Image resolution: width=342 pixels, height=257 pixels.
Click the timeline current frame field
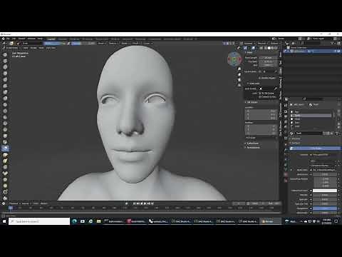[x=239, y=203]
